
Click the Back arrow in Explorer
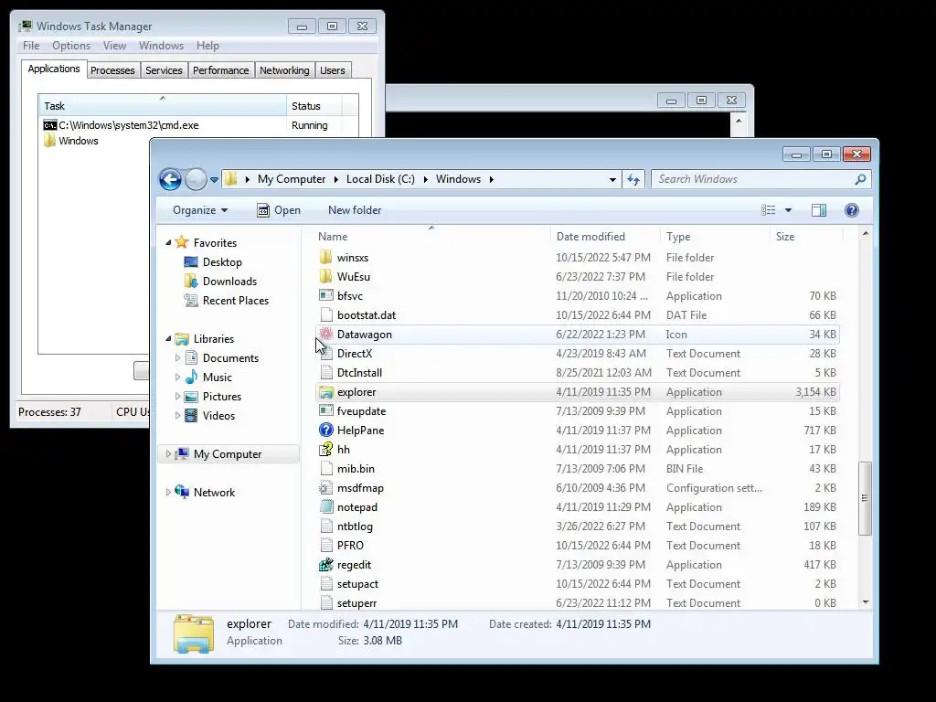tap(170, 179)
